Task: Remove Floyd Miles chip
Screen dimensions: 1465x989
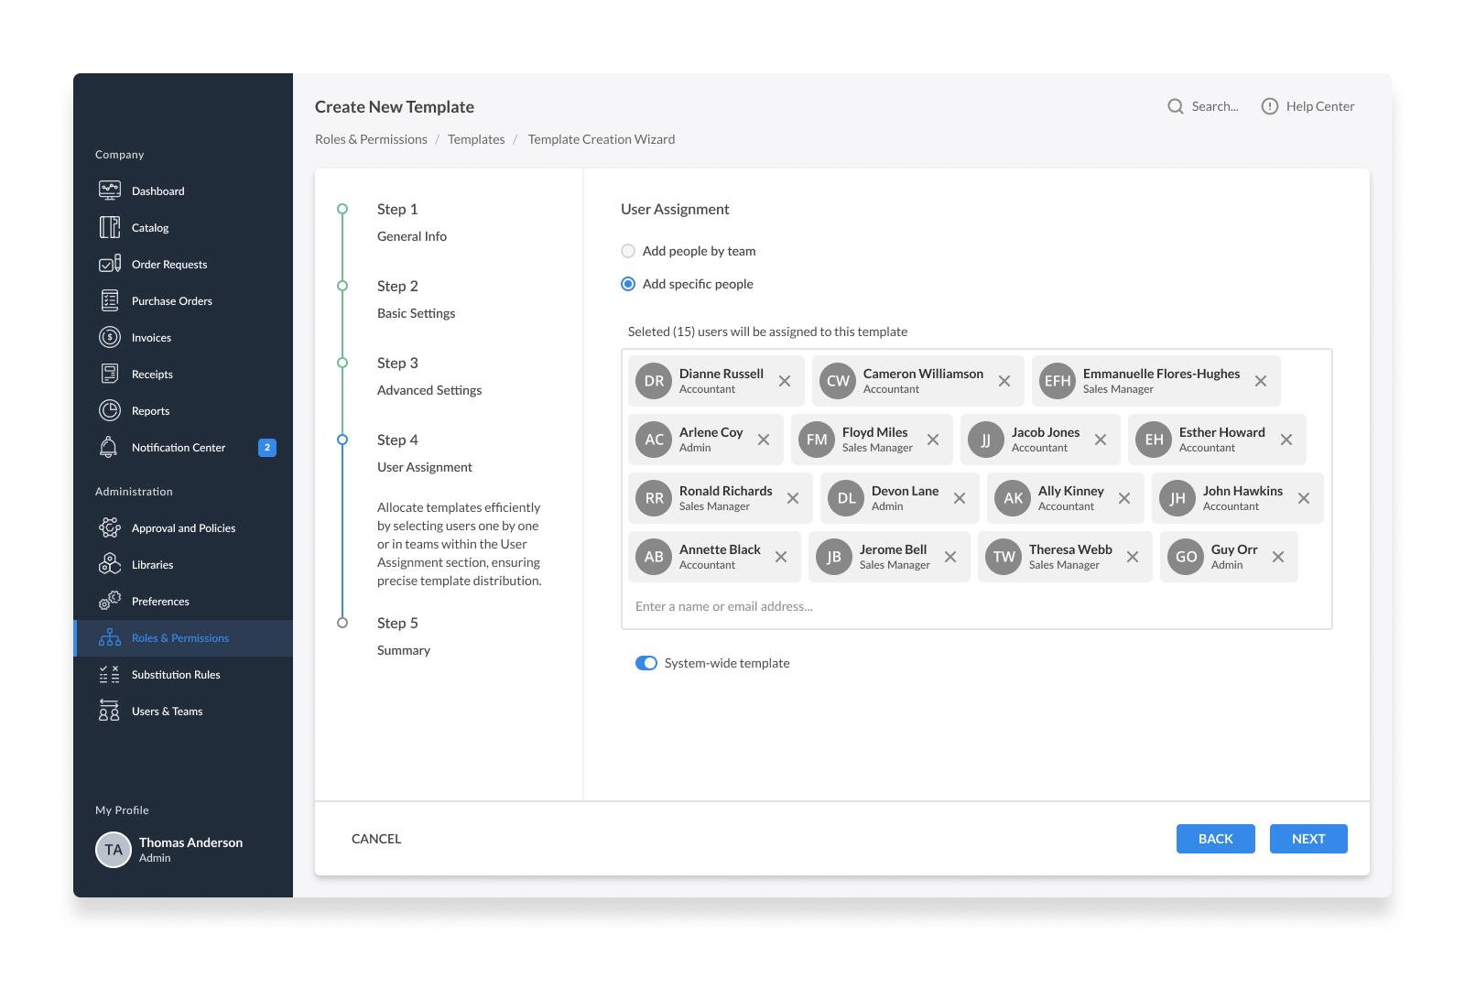Action: click(x=933, y=440)
